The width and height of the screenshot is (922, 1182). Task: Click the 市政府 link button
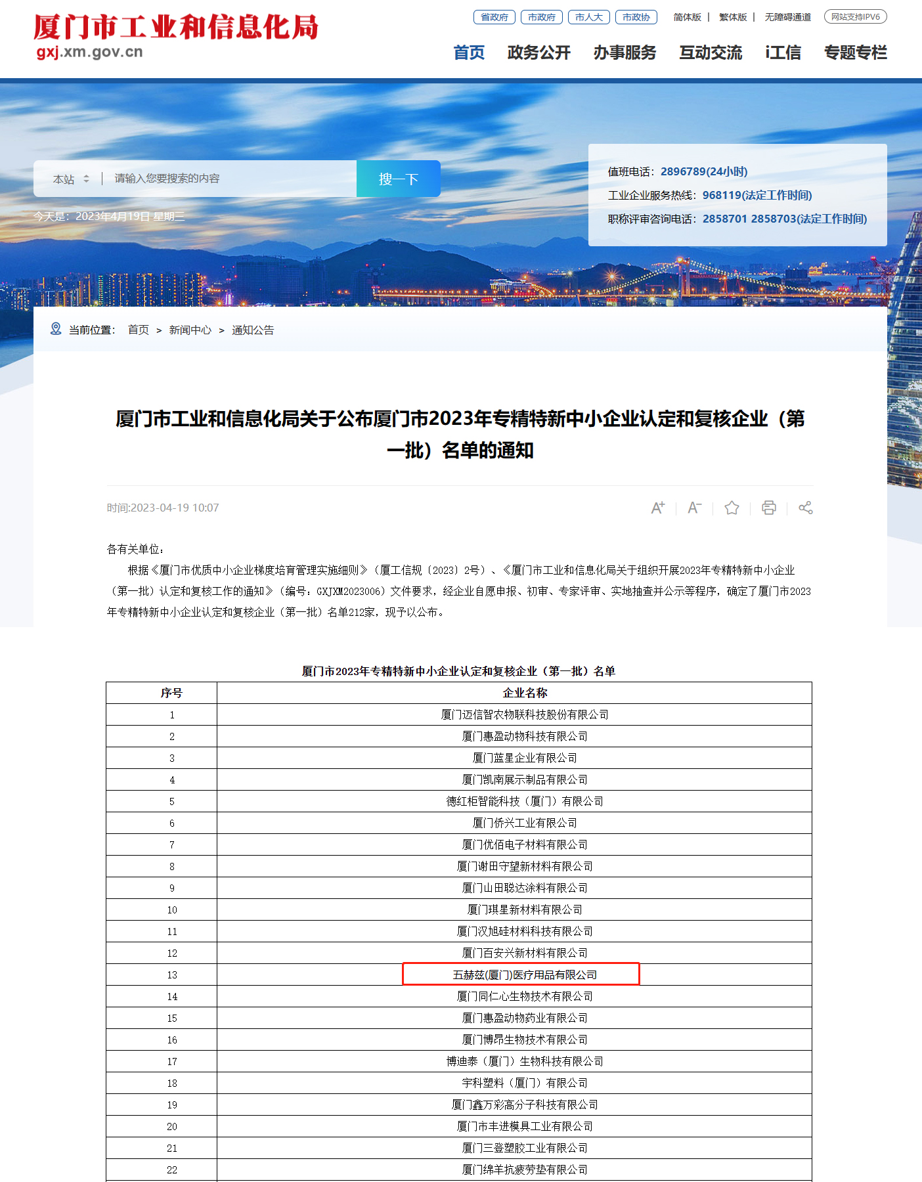(542, 17)
